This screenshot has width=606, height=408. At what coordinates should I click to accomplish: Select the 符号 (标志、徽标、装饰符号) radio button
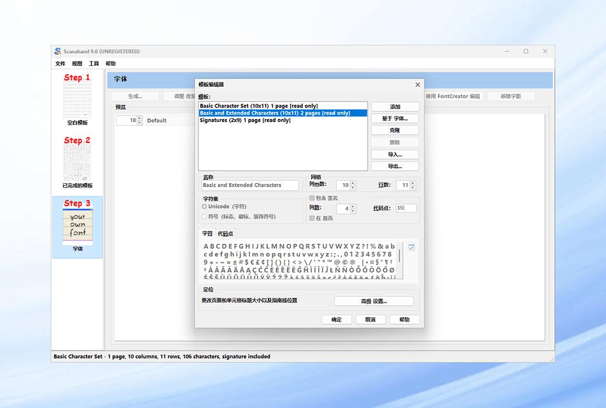click(x=204, y=217)
